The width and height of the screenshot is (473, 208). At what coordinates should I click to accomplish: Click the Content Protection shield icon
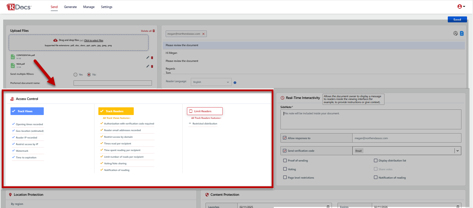pos(207,194)
